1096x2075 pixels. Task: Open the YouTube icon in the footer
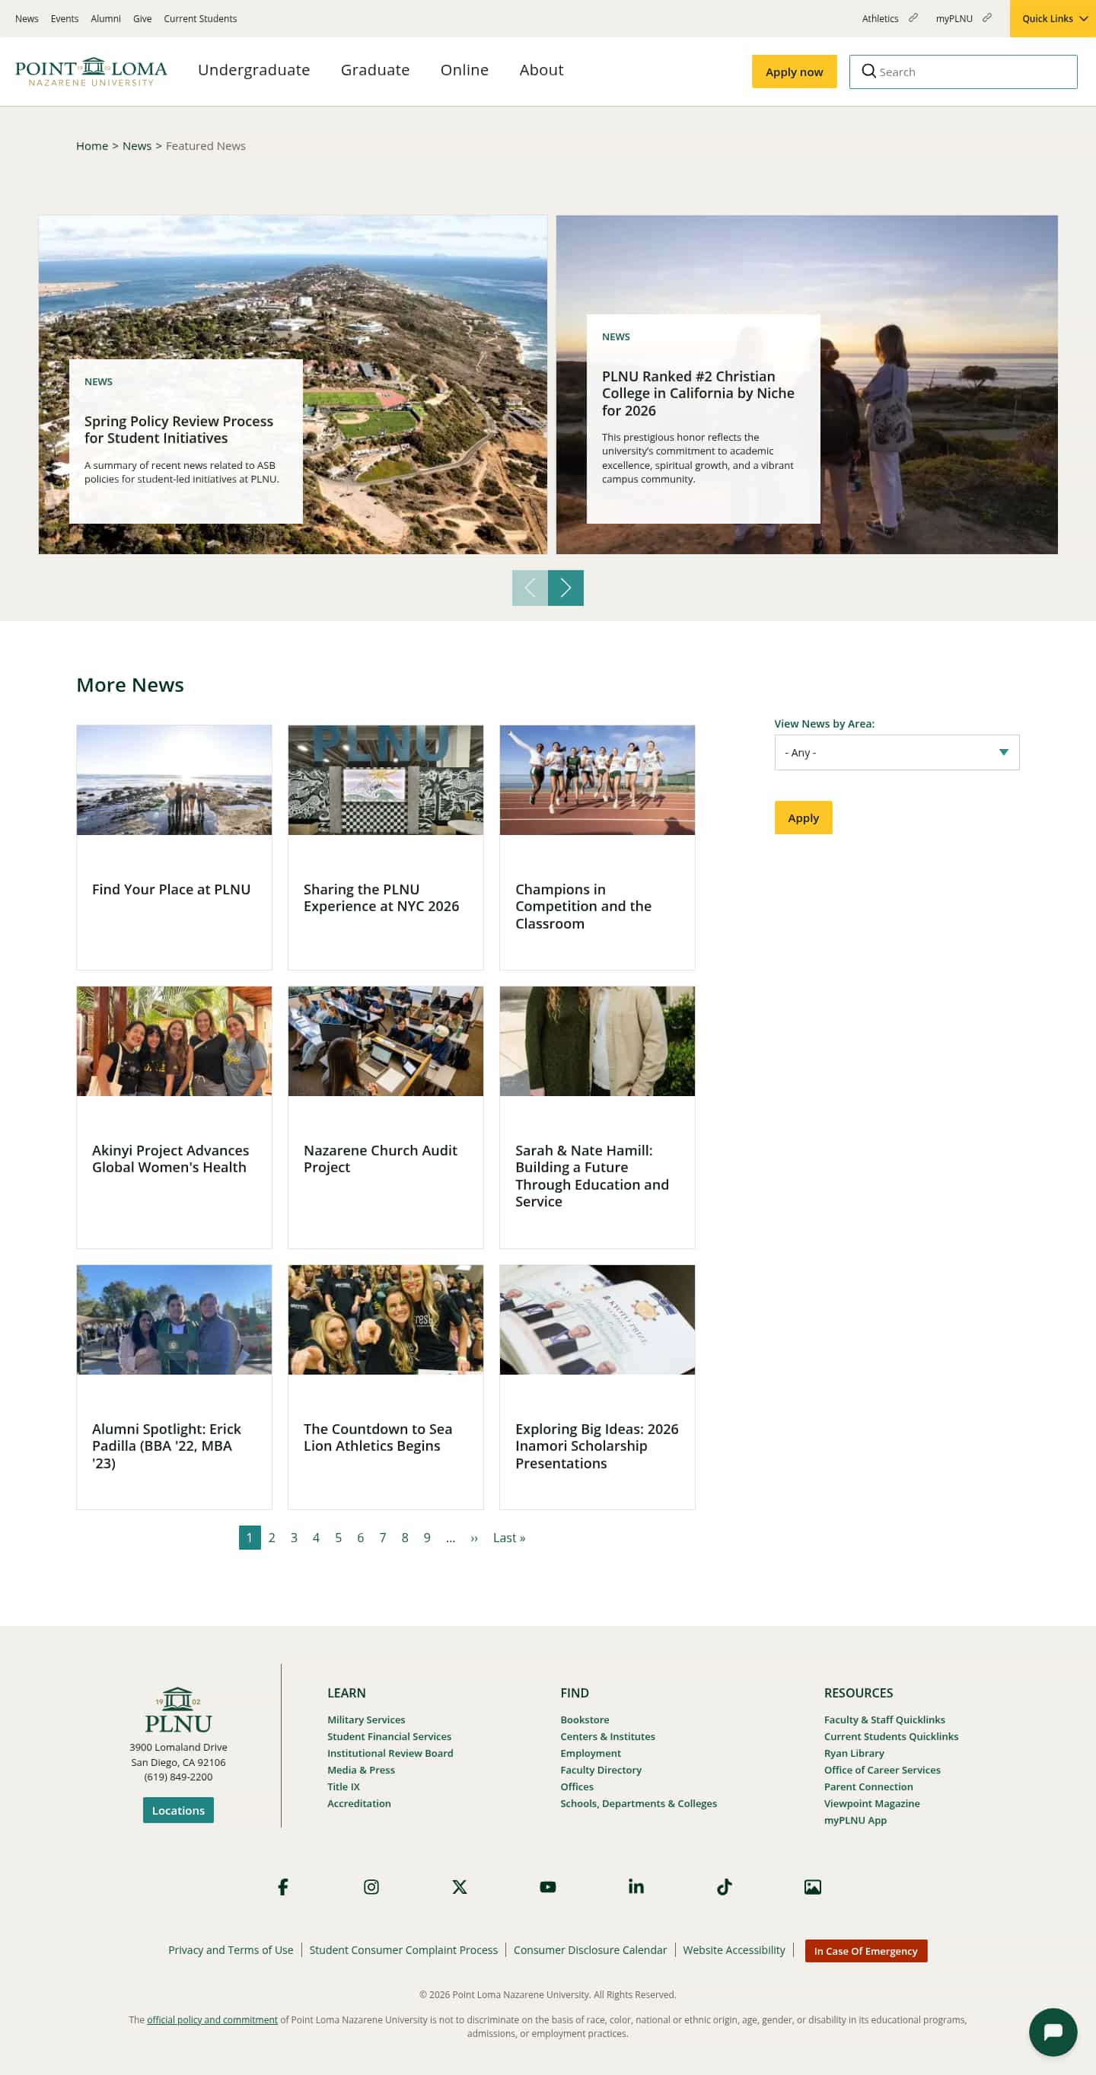click(x=547, y=1886)
